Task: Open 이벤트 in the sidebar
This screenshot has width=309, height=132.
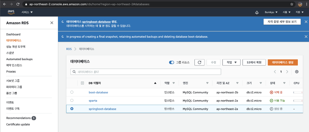Action: pos(10,102)
